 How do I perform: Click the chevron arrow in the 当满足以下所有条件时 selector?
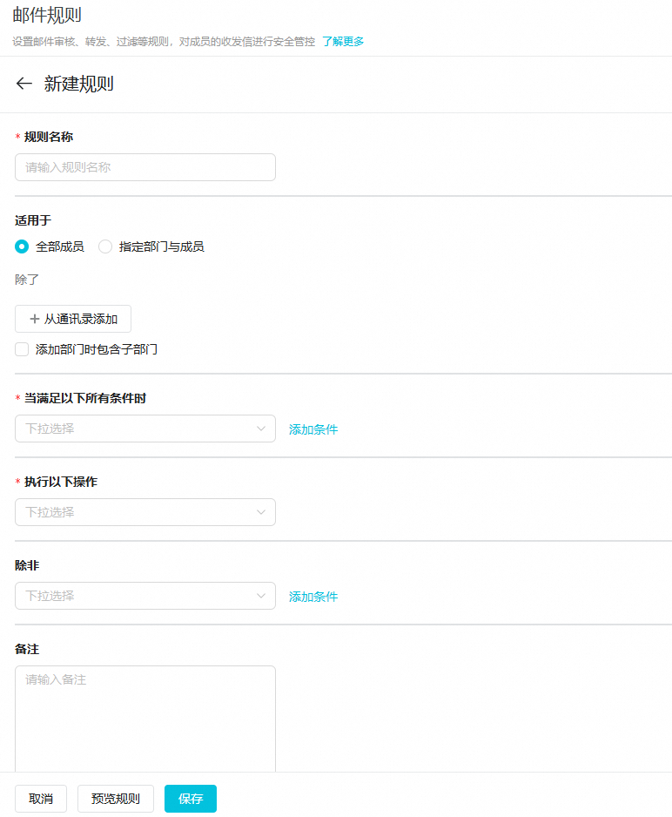pyautogui.click(x=261, y=429)
